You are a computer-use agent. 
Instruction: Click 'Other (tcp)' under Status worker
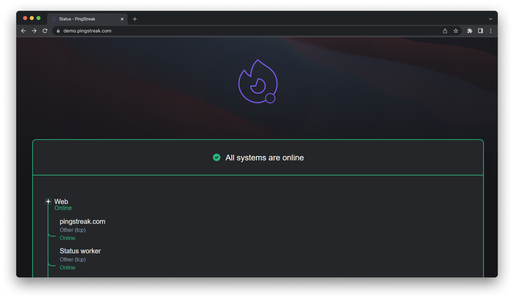click(x=73, y=259)
